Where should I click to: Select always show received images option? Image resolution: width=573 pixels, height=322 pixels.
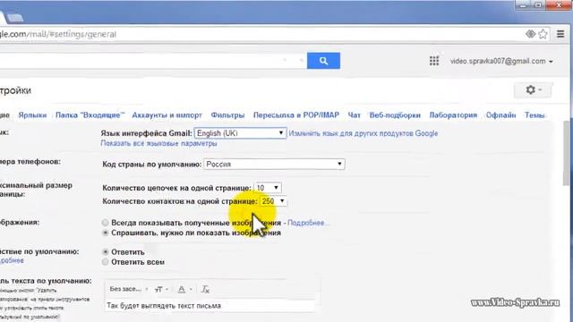point(106,223)
